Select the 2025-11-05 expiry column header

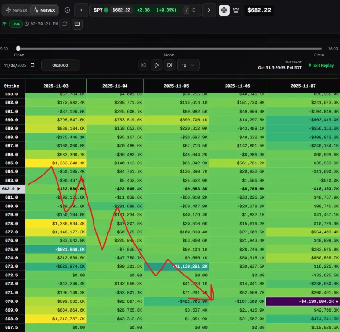tap(176, 86)
